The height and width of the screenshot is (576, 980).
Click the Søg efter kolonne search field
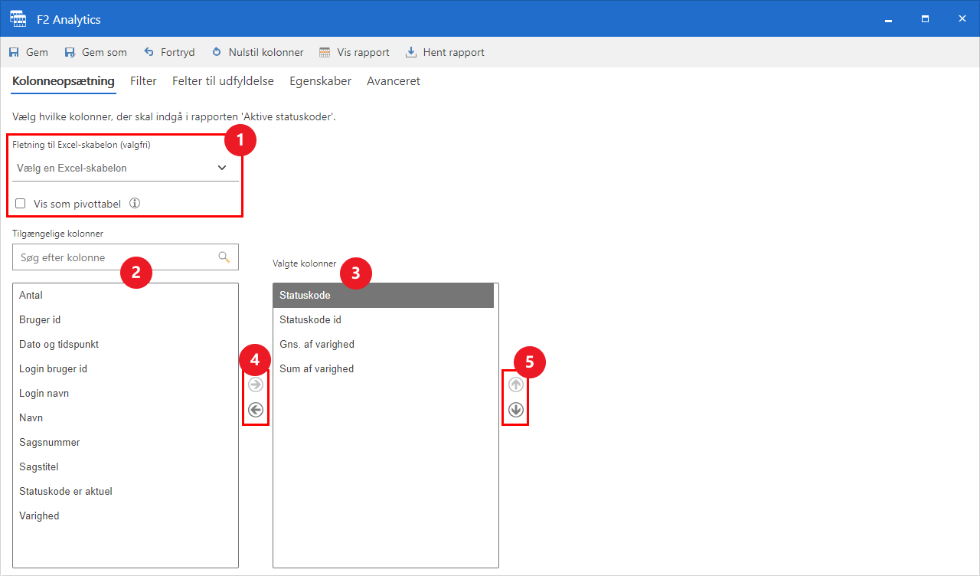point(115,257)
